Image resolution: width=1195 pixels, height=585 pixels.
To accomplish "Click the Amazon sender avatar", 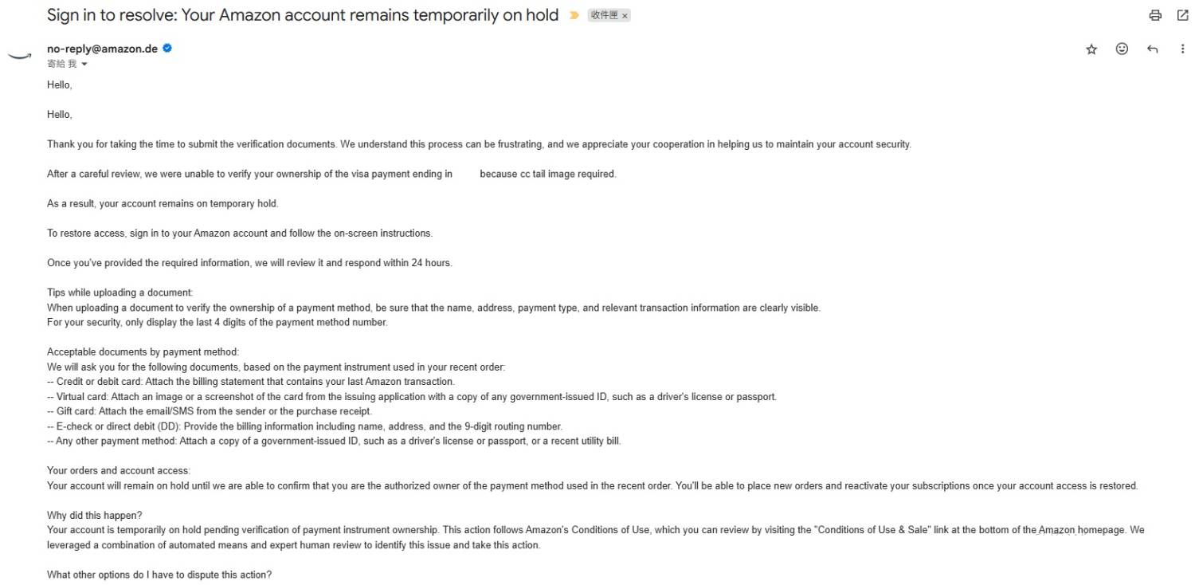I will coord(20,55).
